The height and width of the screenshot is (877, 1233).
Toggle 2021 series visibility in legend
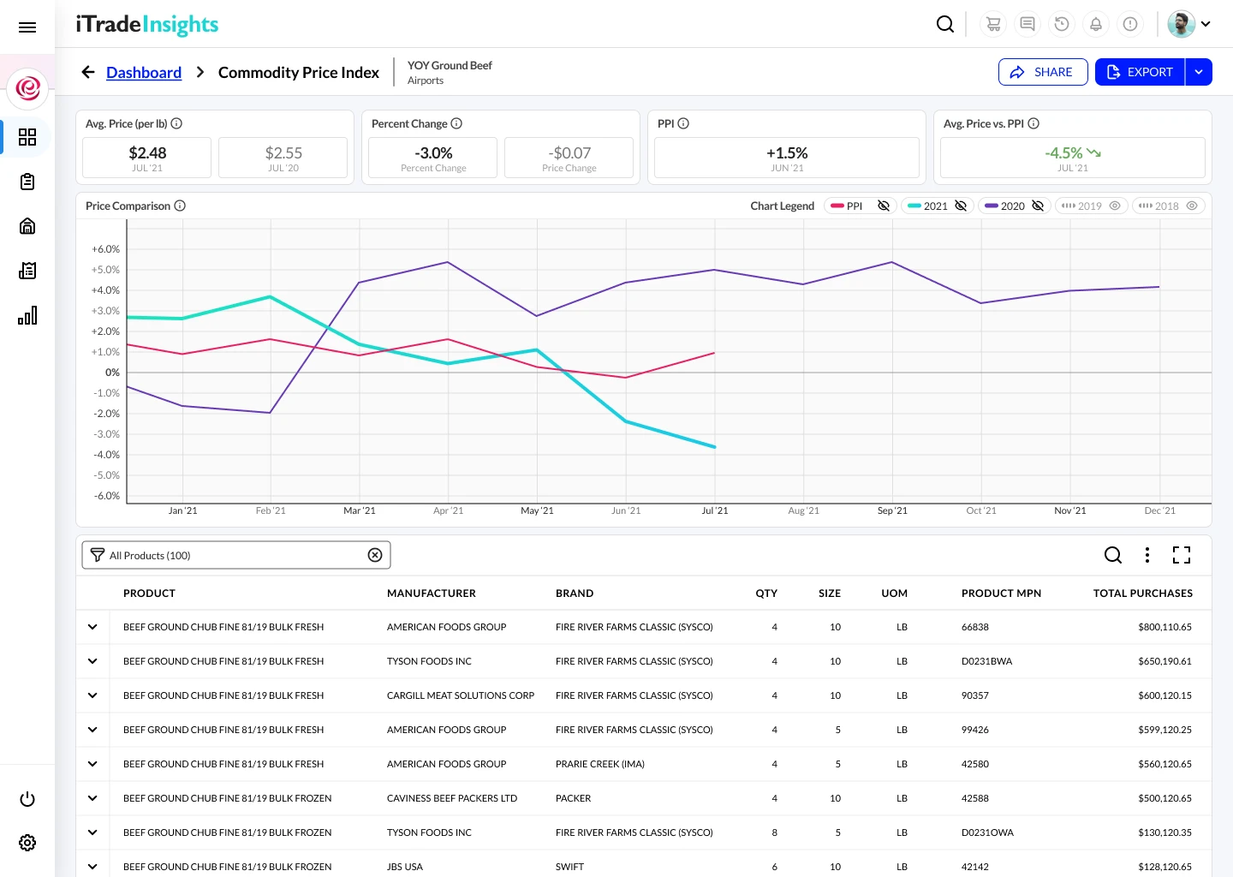point(961,206)
